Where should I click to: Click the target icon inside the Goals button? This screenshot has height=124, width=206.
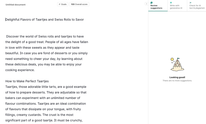60,4
